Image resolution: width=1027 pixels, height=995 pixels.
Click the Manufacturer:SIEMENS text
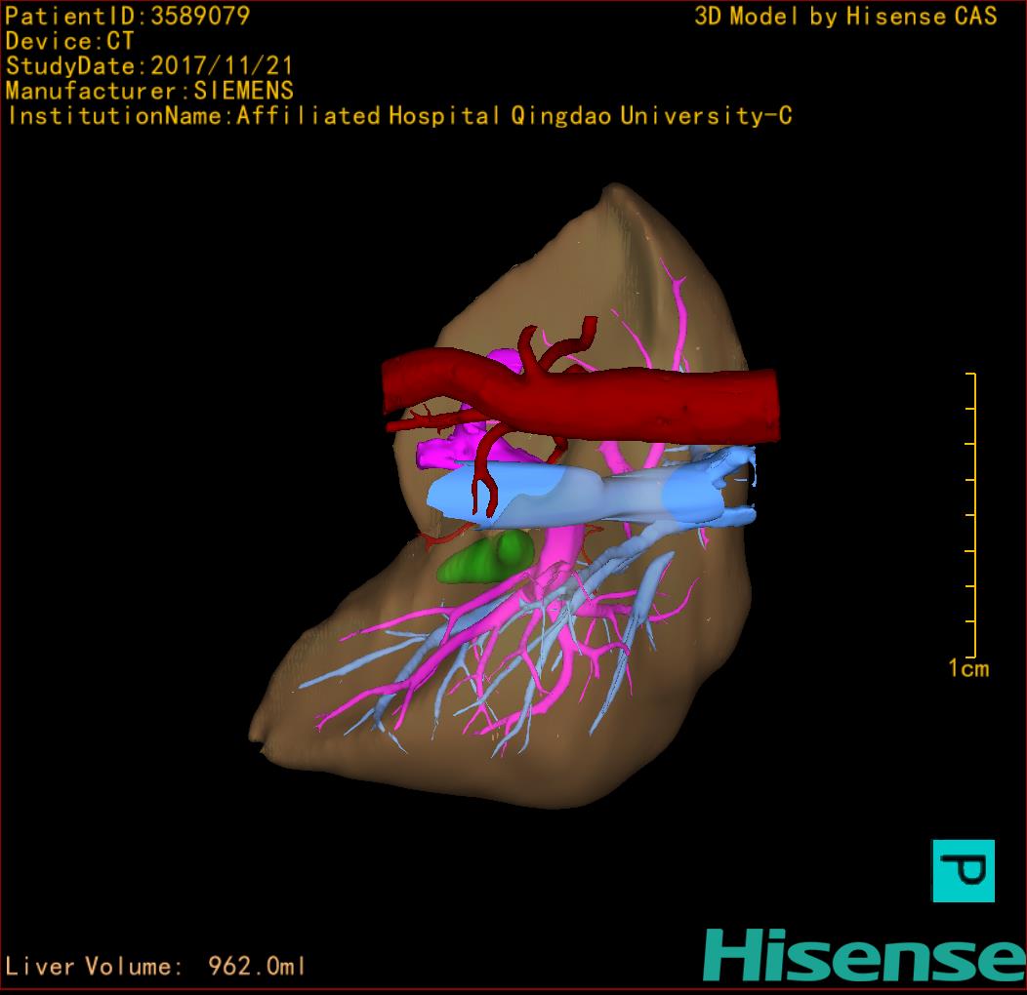pos(149,91)
